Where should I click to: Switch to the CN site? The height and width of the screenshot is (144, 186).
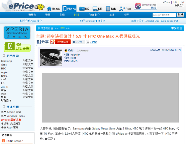[x=175, y=2]
